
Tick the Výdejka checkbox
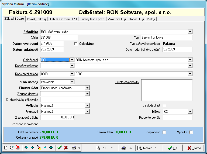coord(191,132)
